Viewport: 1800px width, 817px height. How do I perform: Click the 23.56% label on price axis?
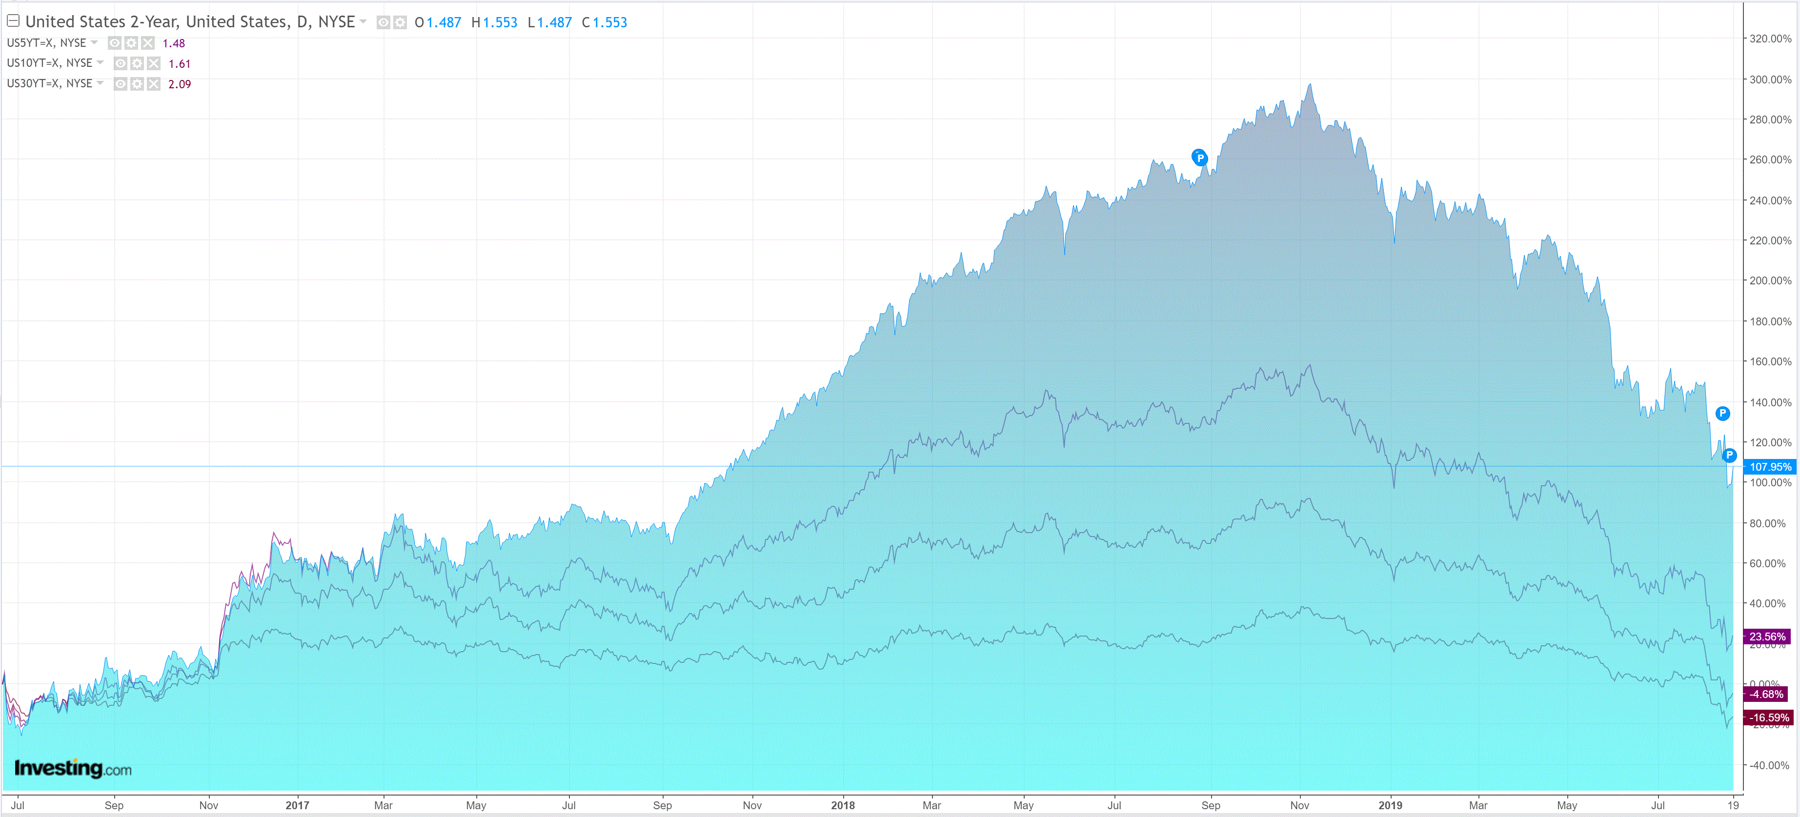click(x=1767, y=636)
